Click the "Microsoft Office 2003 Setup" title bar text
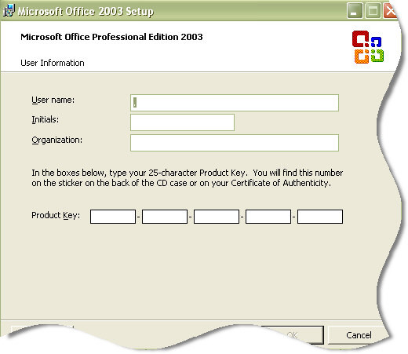Screen dimensions: 408x354 pos(86,11)
